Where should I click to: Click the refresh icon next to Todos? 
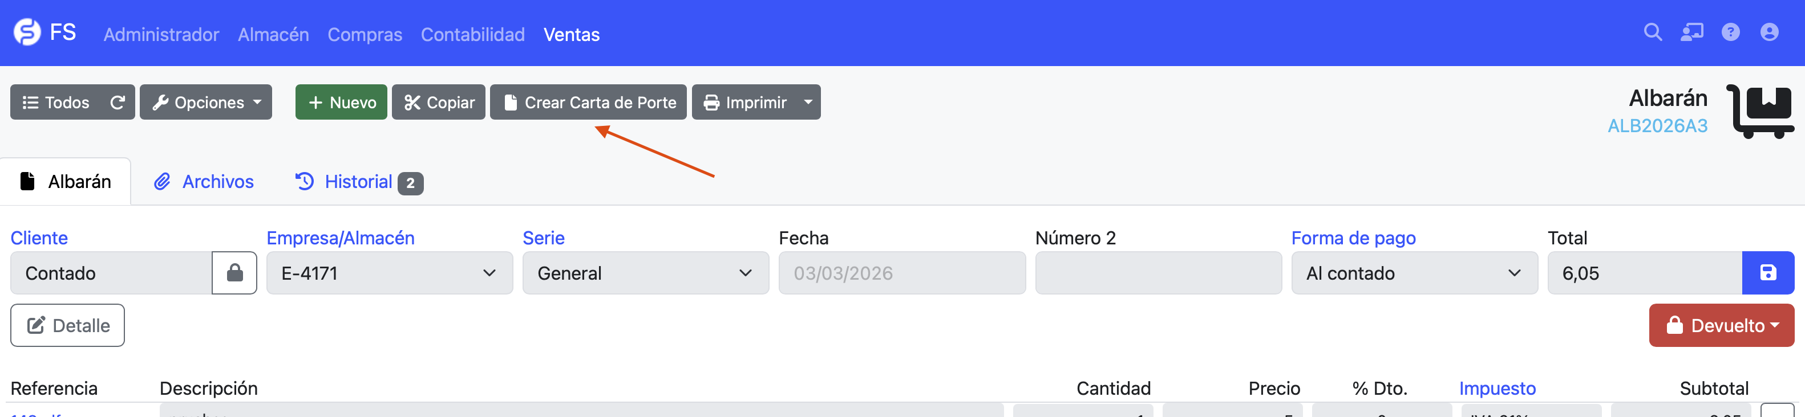[118, 102]
